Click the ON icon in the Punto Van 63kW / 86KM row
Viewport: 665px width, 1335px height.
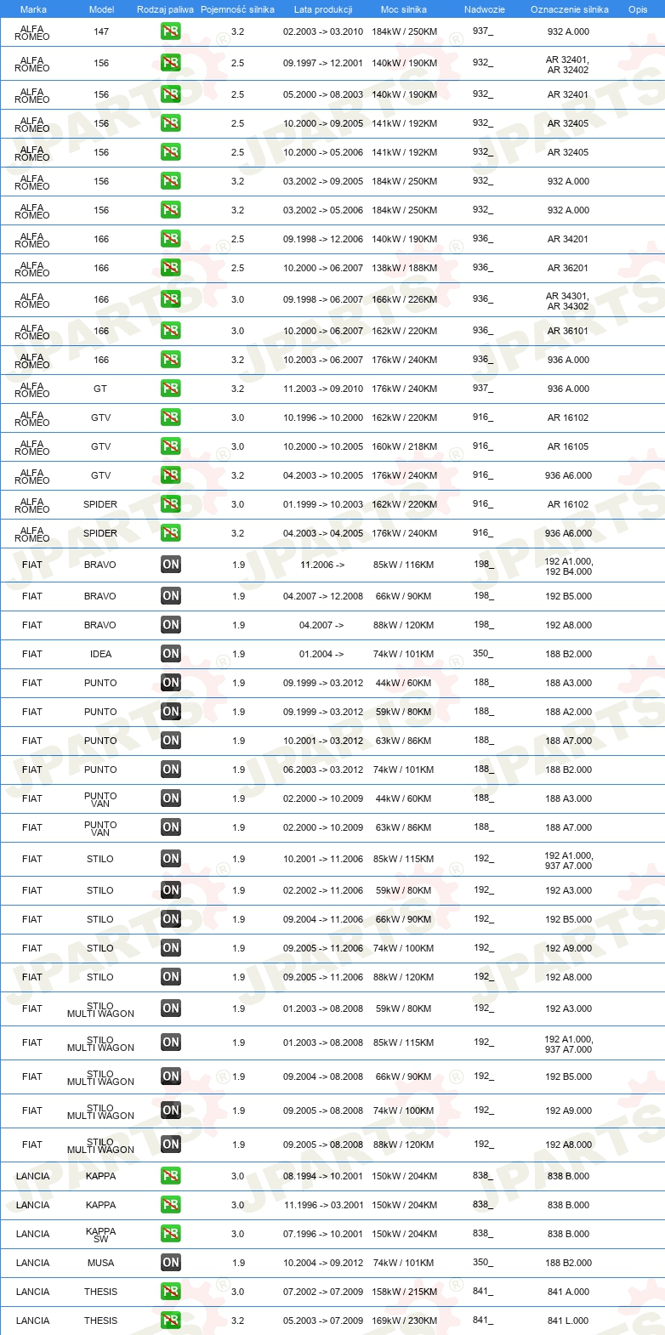coord(171,827)
